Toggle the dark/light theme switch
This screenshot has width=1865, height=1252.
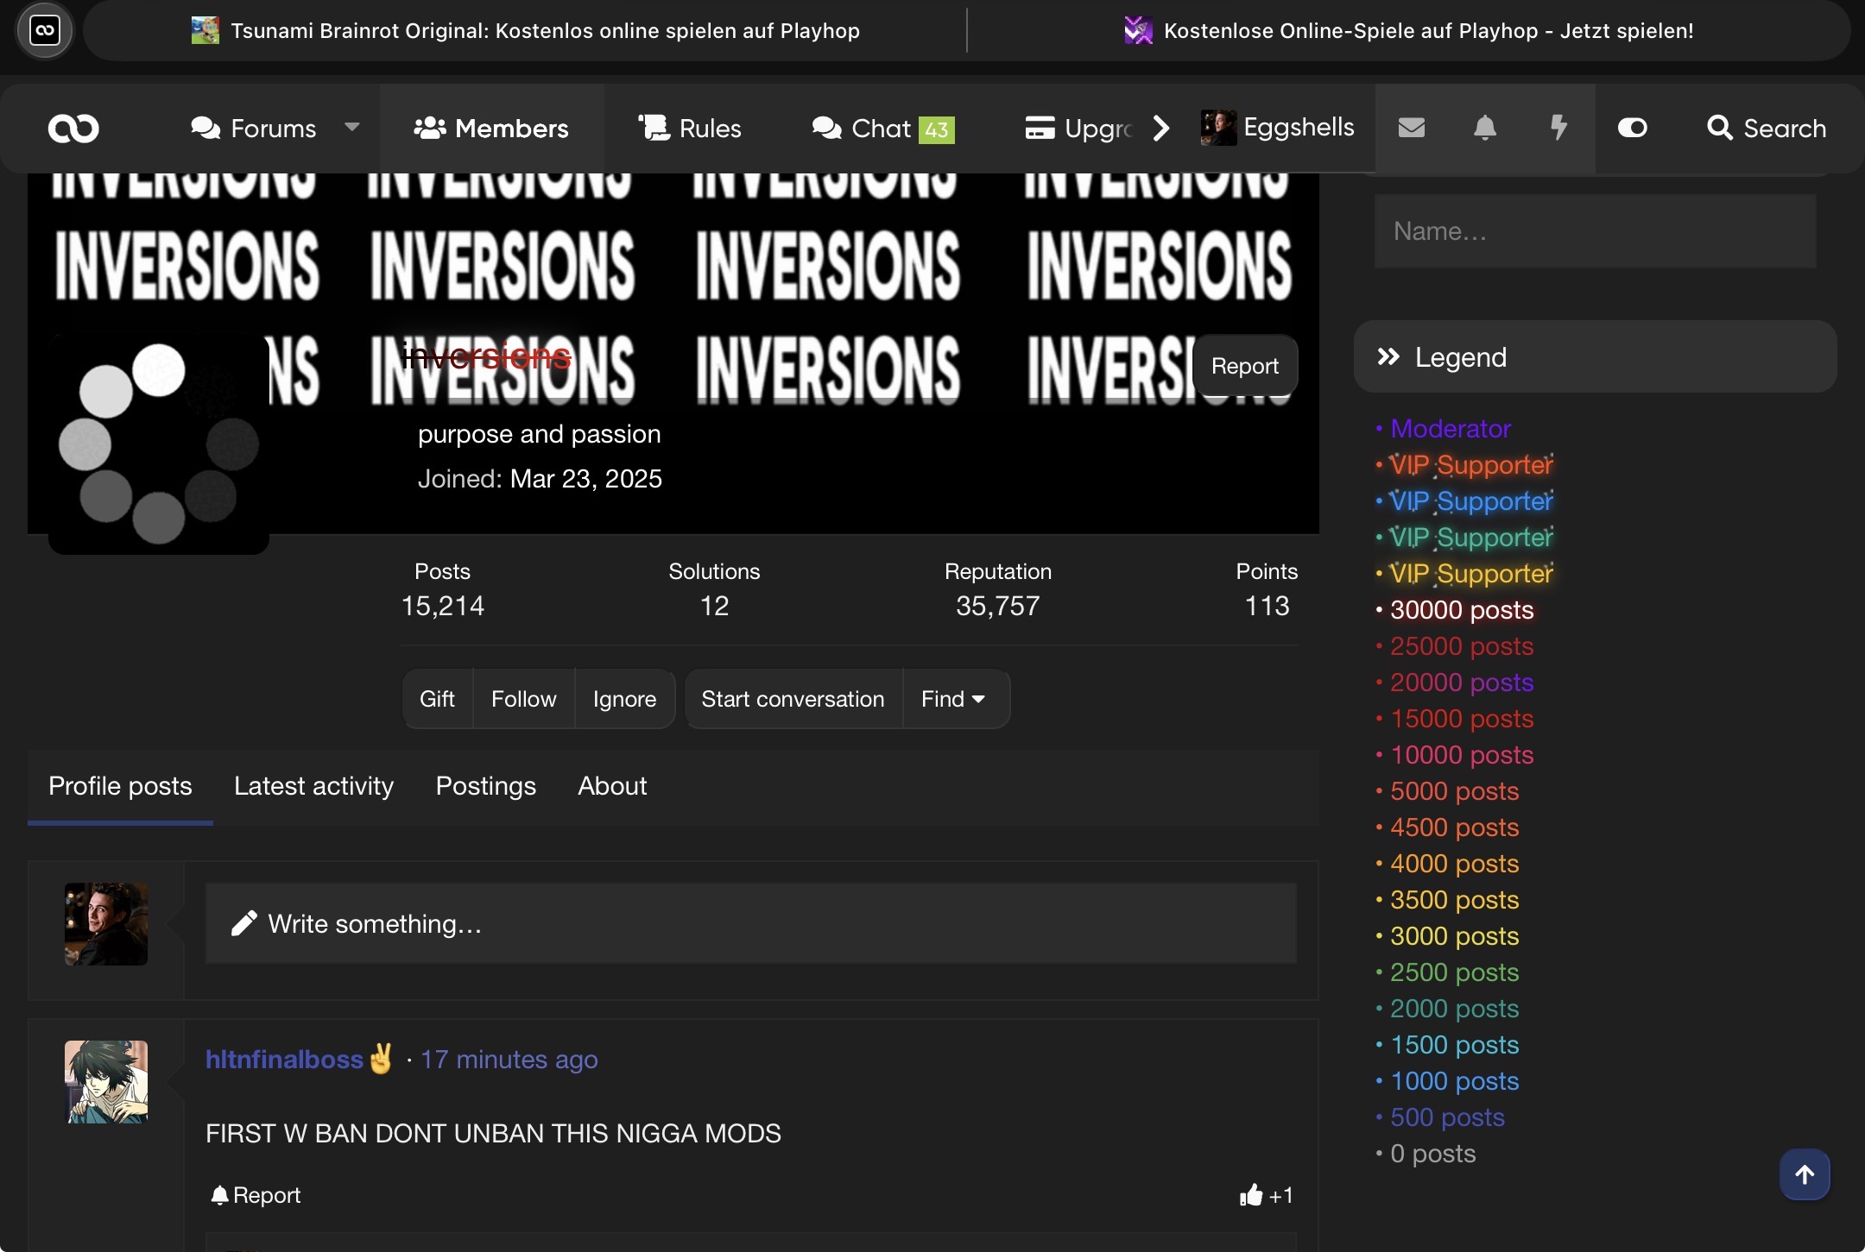coord(1632,128)
